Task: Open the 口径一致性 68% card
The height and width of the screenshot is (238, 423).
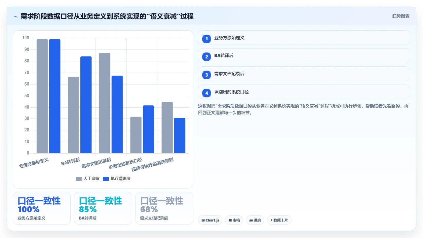Action: pyautogui.click(x=164, y=208)
